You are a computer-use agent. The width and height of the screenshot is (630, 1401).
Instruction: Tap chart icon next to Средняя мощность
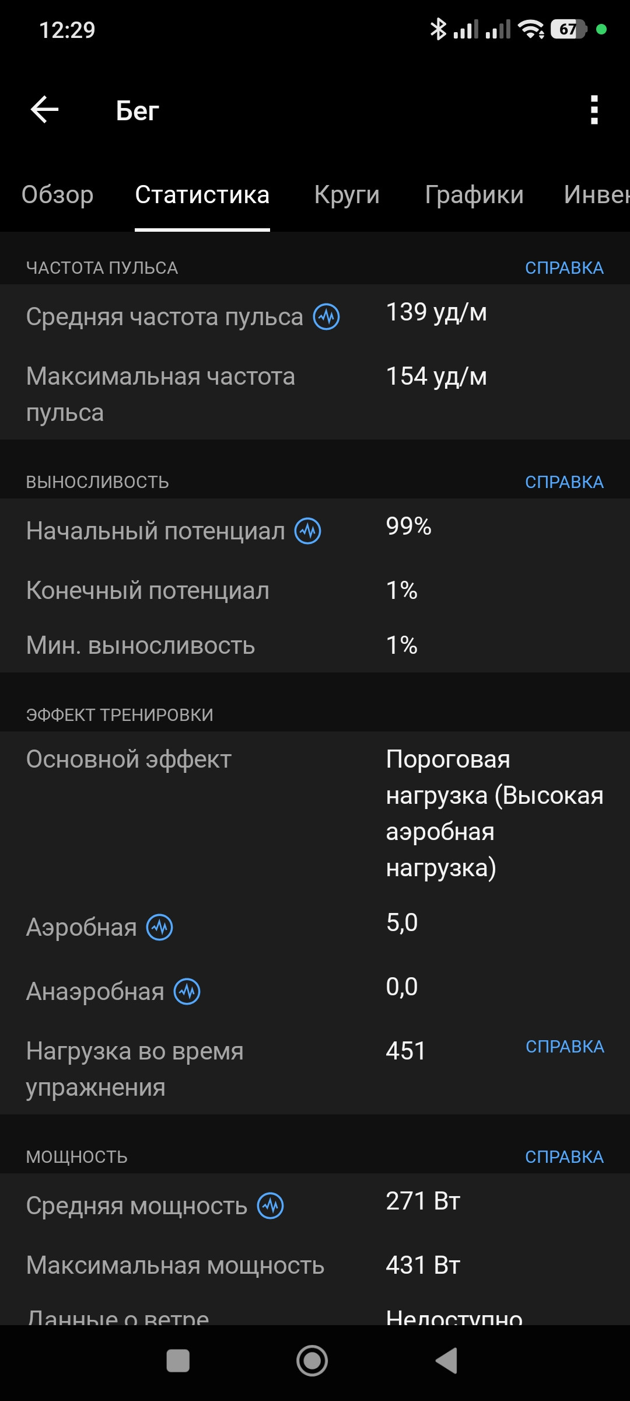click(x=271, y=1205)
